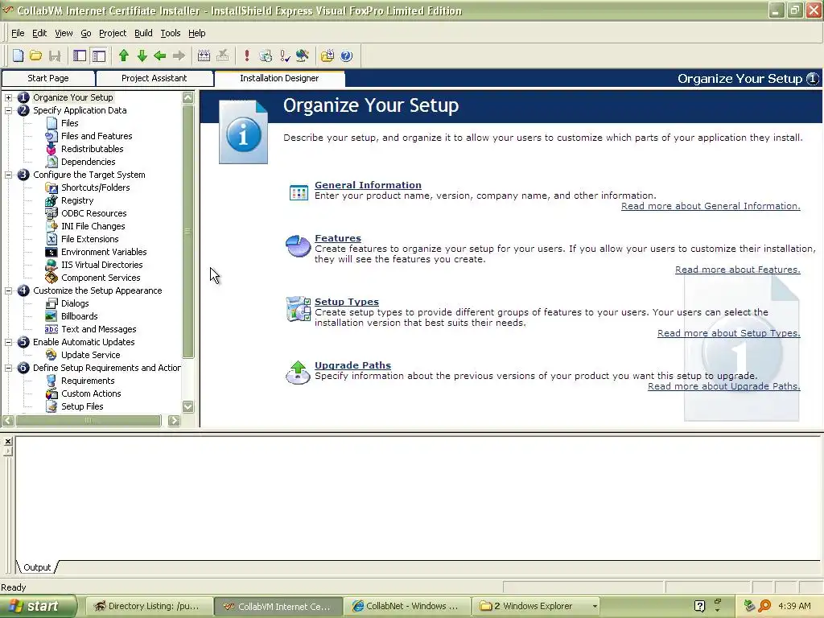Image resolution: width=824 pixels, height=618 pixels.
Task: Open the General Information link
Action: click(x=368, y=185)
